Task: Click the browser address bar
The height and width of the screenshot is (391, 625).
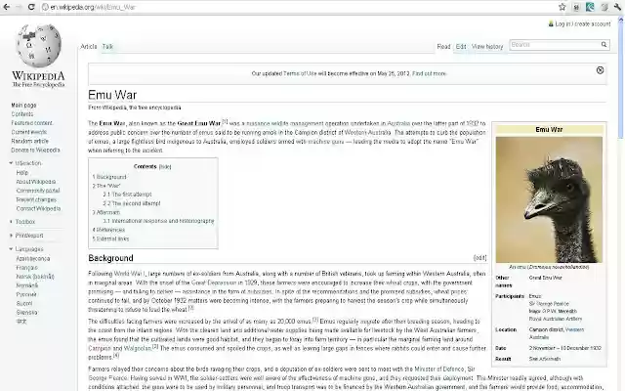Action: [x=299, y=7]
